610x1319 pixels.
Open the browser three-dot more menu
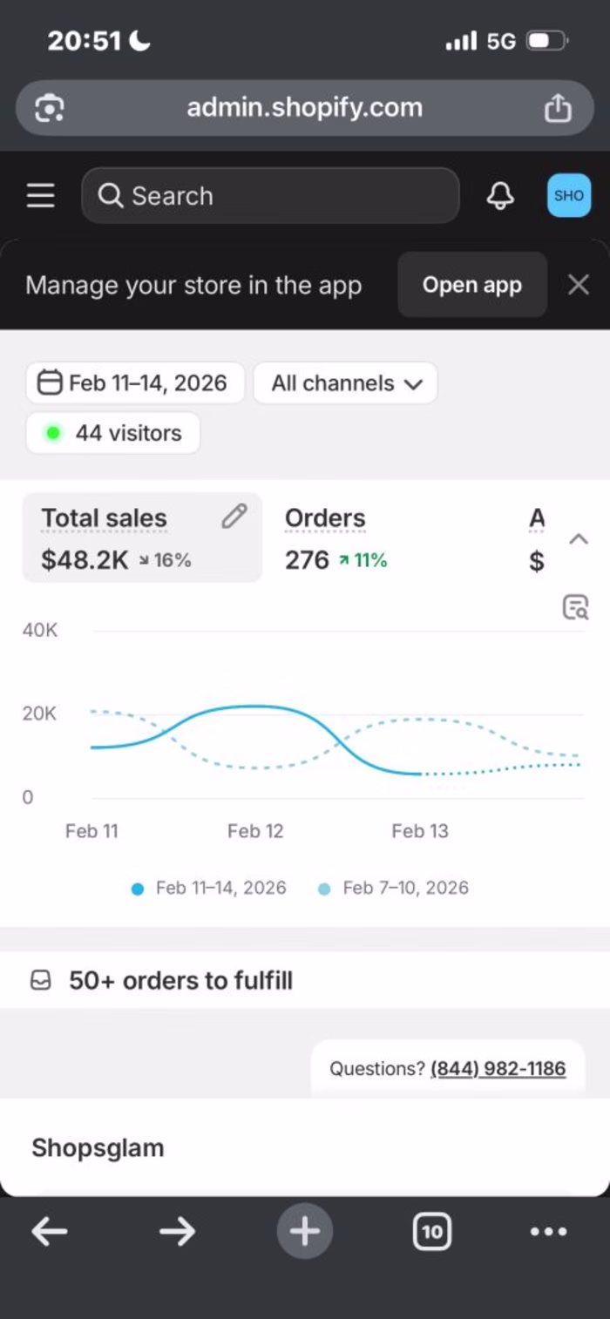(x=548, y=1231)
